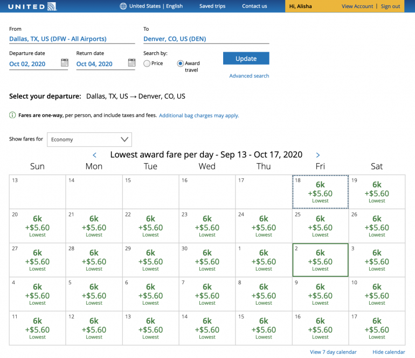Screen dimensions: 415x358
Task: Advance calendar with right arrow
Action: pyautogui.click(x=318, y=155)
